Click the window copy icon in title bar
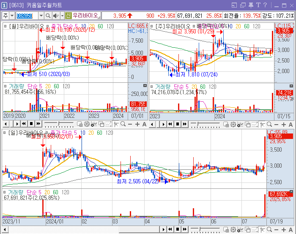Screen dimensions: 296x234 click(243, 5)
